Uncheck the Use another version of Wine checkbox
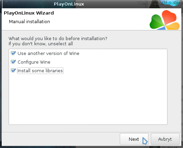Viewport: 183px width, 148px height. [13, 53]
